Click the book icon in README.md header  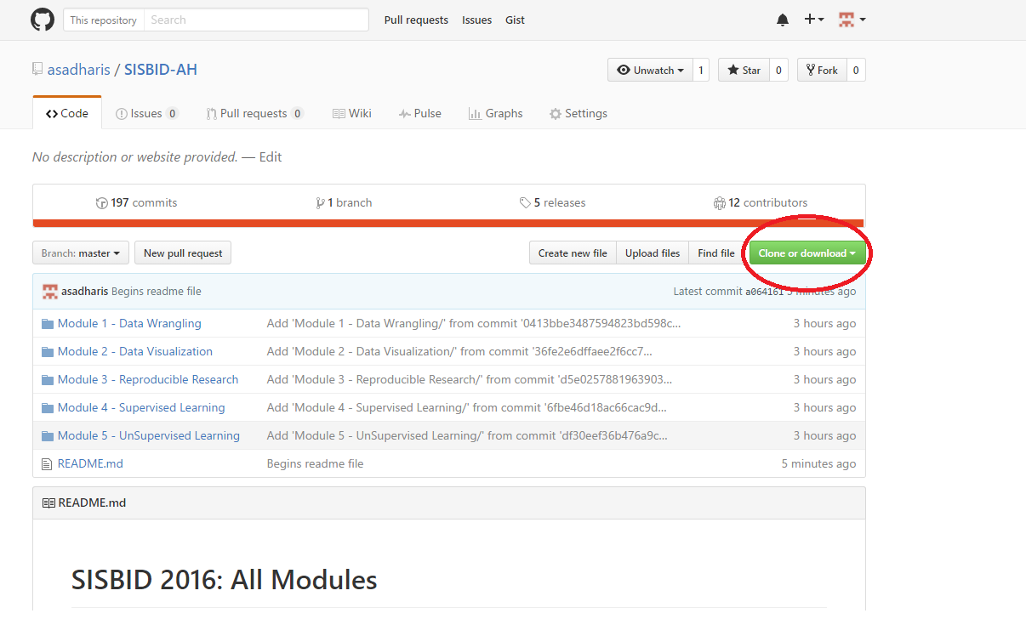[48, 503]
